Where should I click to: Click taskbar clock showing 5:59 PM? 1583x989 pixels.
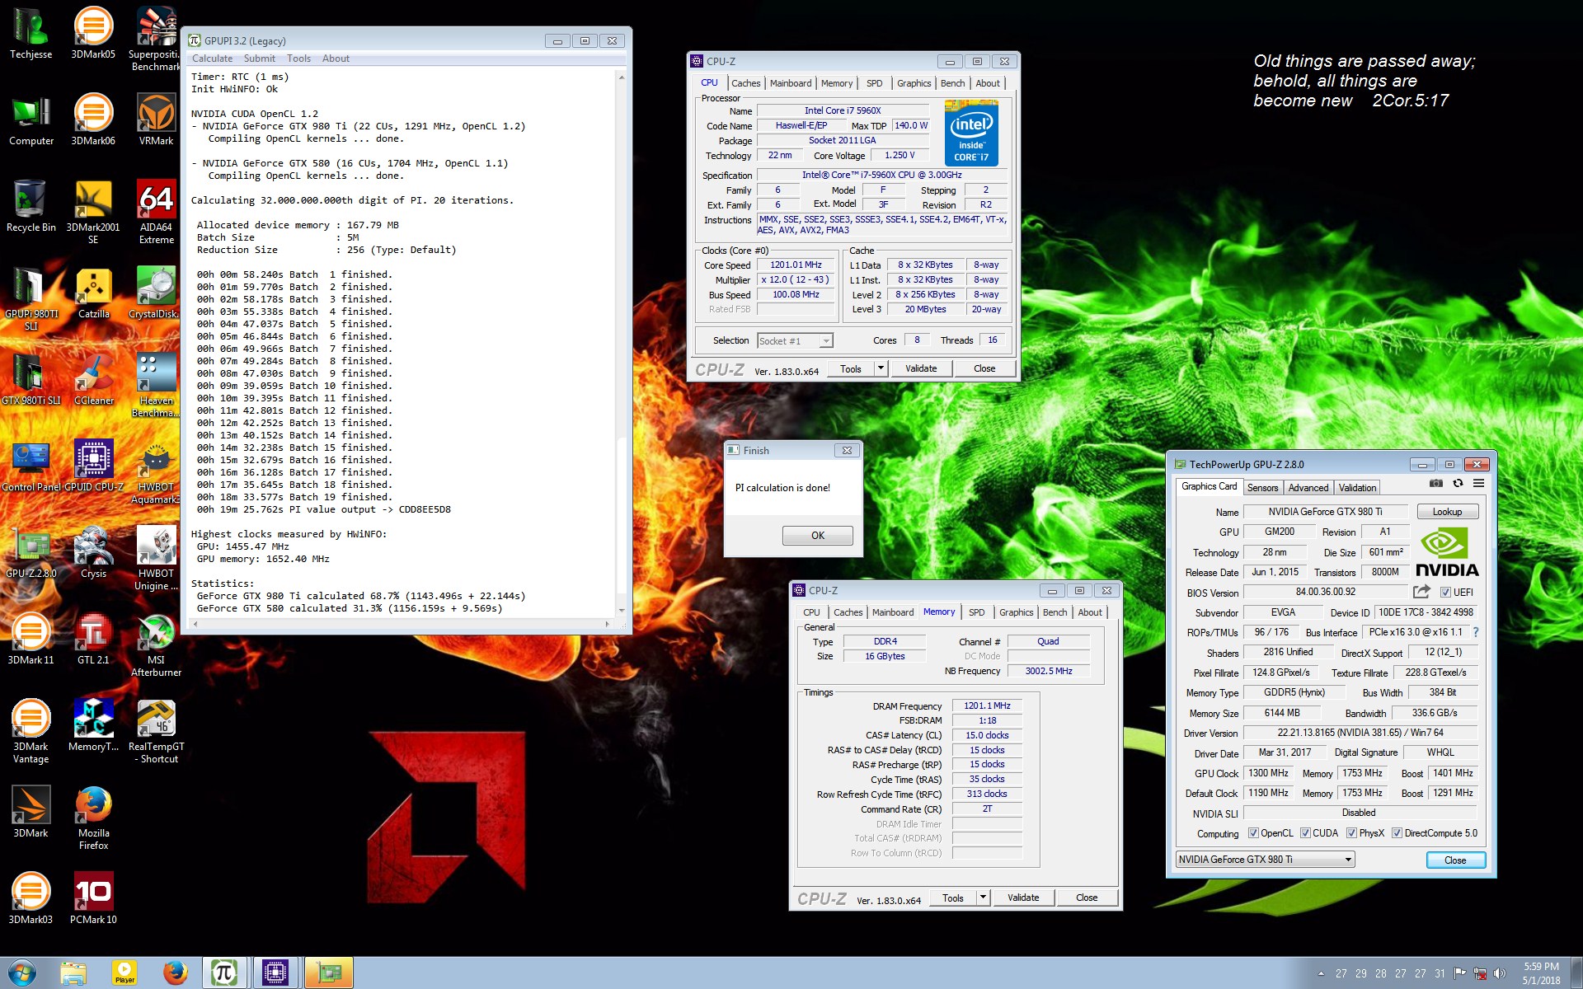click(x=1540, y=973)
